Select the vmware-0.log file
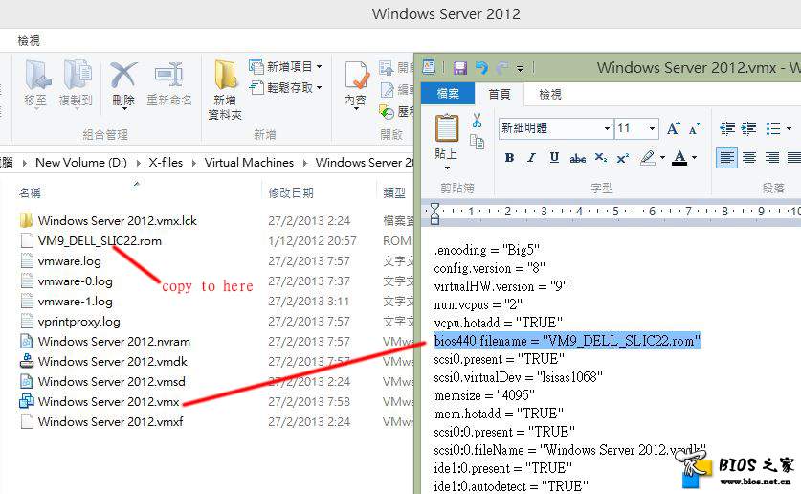The image size is (801, 494). pos(66,281)
